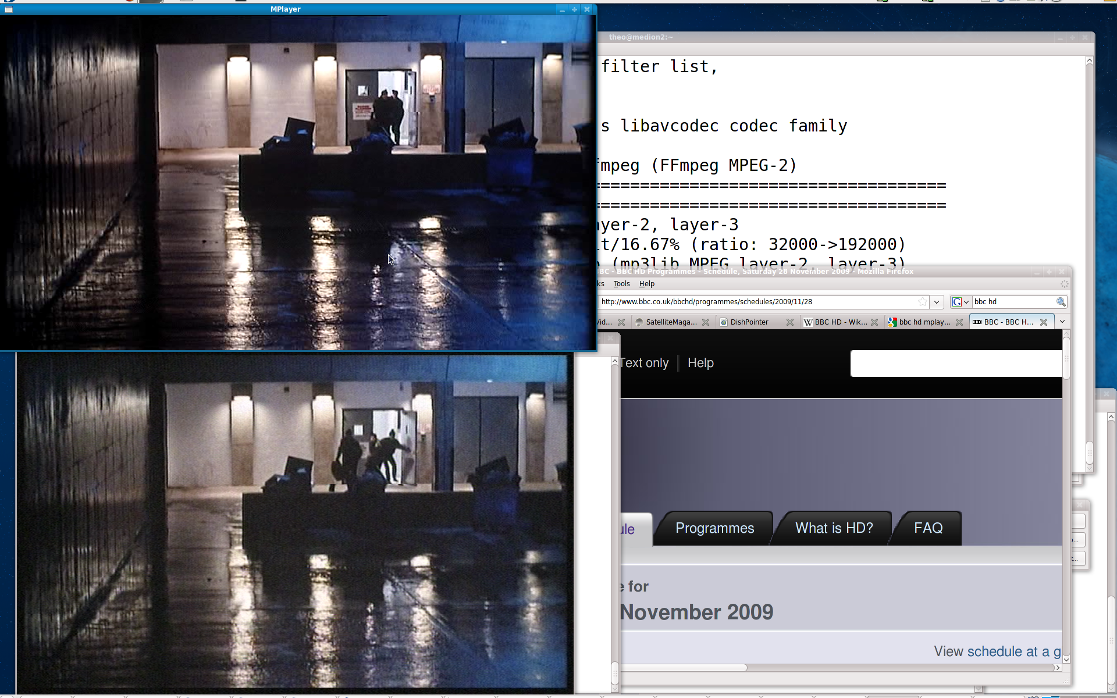This screenshot has width=1117, height=698.
Task: Click the 'libavcodec codec family' terminal line
Action: coord(724,126)
